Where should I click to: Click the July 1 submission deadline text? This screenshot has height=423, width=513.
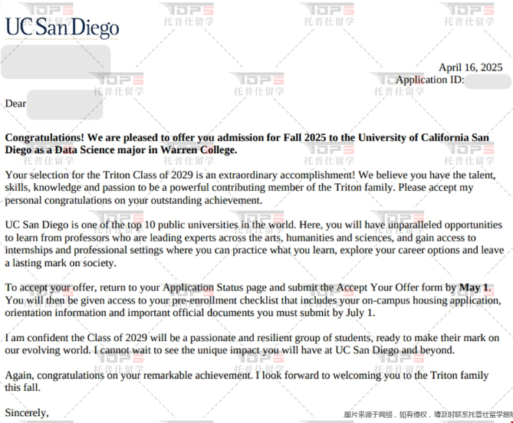point(359,313)
